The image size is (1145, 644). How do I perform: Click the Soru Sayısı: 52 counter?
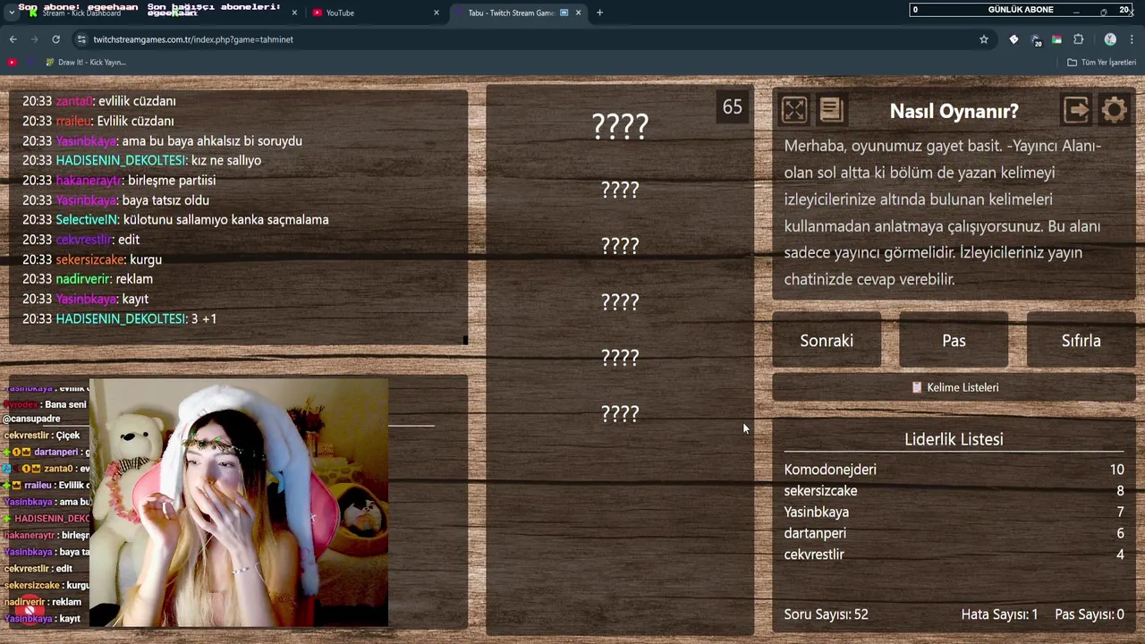click(x=826, y=614)
